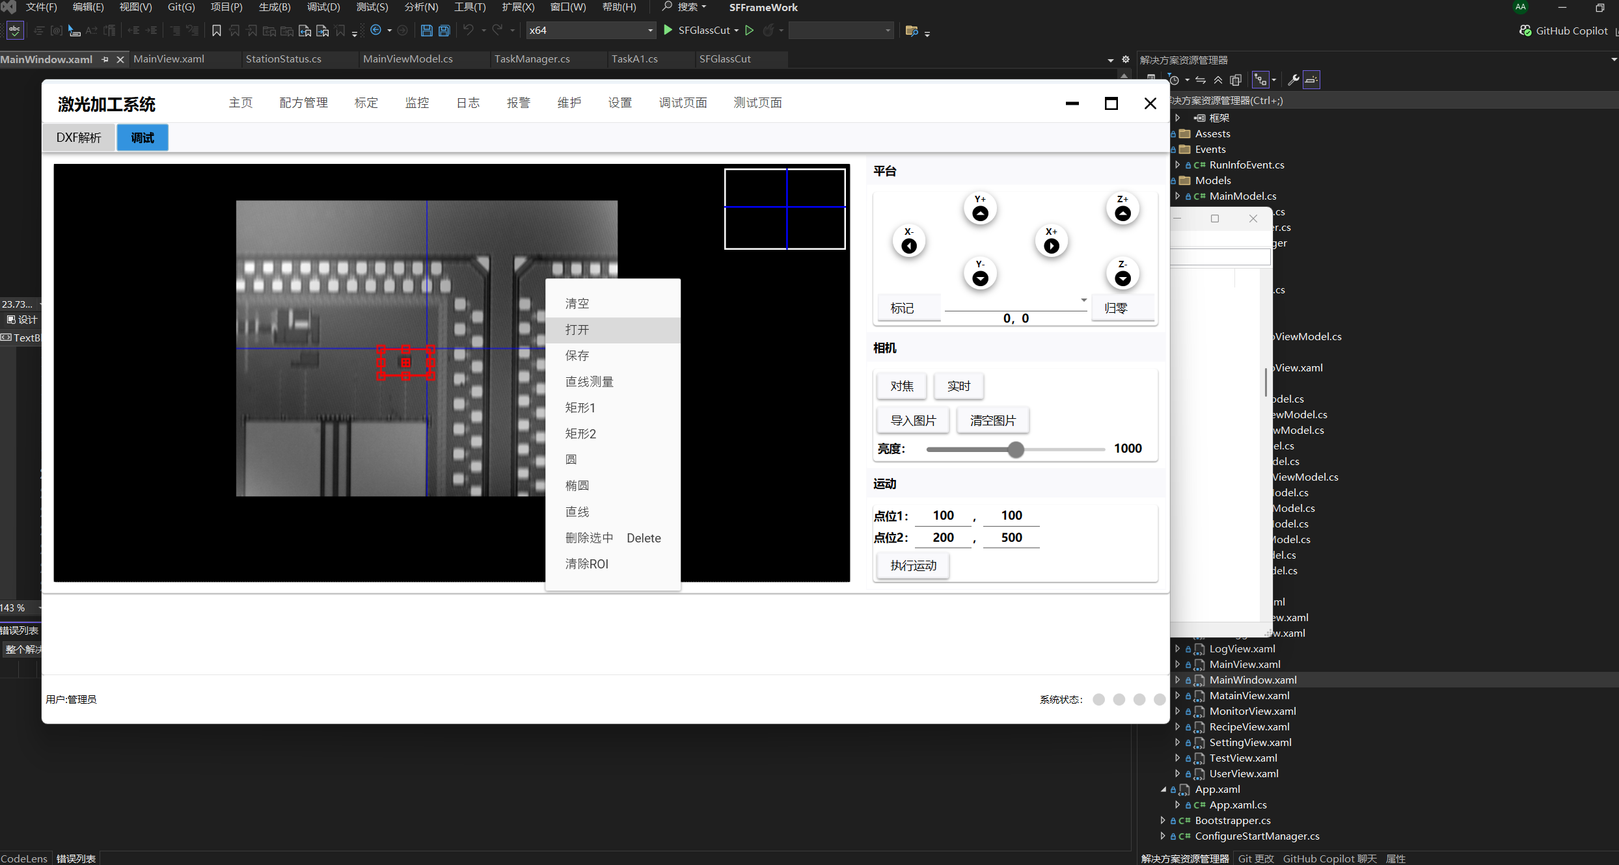
Task: Click the Z- platform jog arrow
Action: [1122, 278]
